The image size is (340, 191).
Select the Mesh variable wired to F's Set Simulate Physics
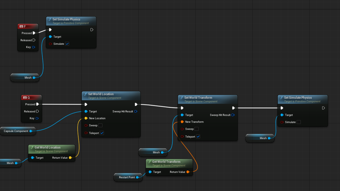click(25, 77)
